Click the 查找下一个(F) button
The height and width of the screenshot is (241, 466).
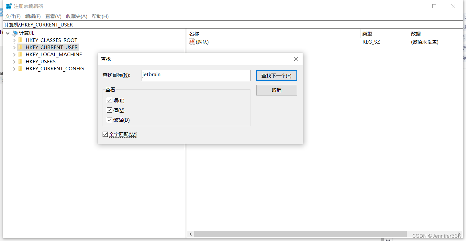pos(276,75)
